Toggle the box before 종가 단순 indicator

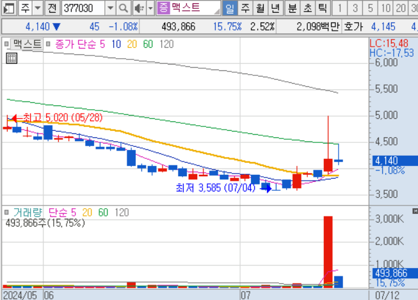(48, 44)
